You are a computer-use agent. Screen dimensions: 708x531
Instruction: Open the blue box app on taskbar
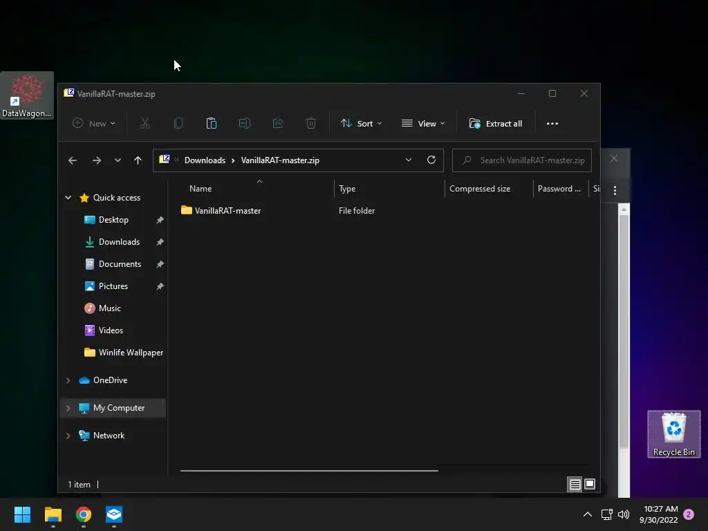point(114,514)
